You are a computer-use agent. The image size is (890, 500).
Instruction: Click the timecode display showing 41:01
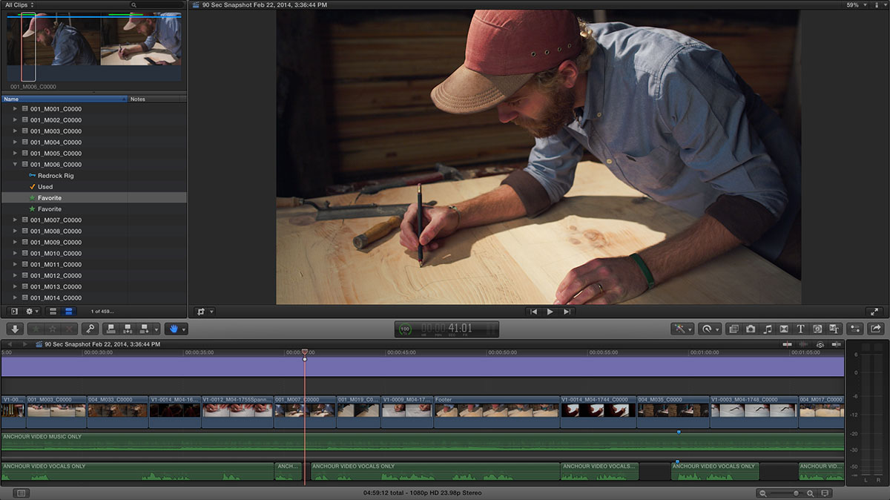(x=446, y=329)
